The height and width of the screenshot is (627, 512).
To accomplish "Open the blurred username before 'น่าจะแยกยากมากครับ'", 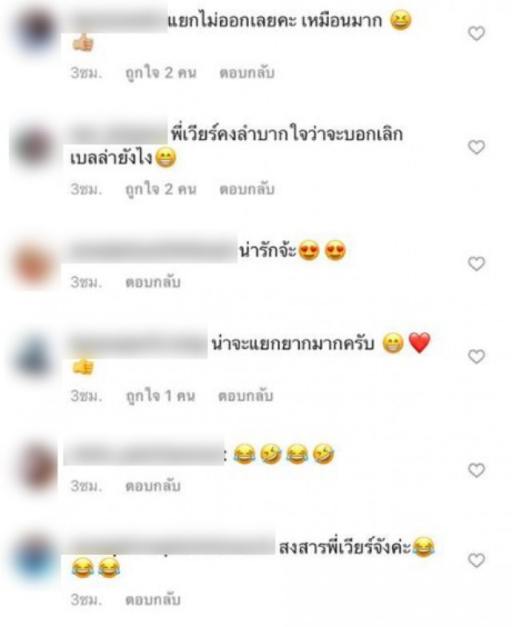I will click(x=138, y=344).
